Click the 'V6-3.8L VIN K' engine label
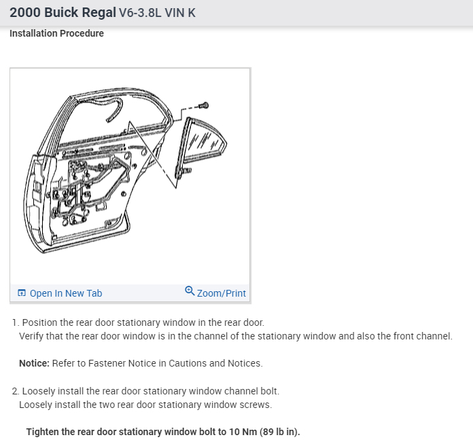 pos(157,13)
